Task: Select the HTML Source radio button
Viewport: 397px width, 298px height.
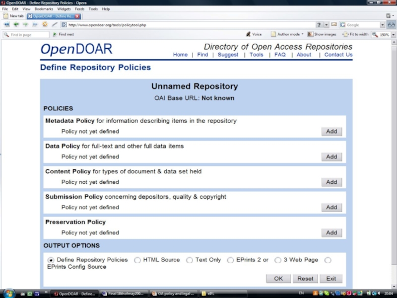Action: point(137,260)
